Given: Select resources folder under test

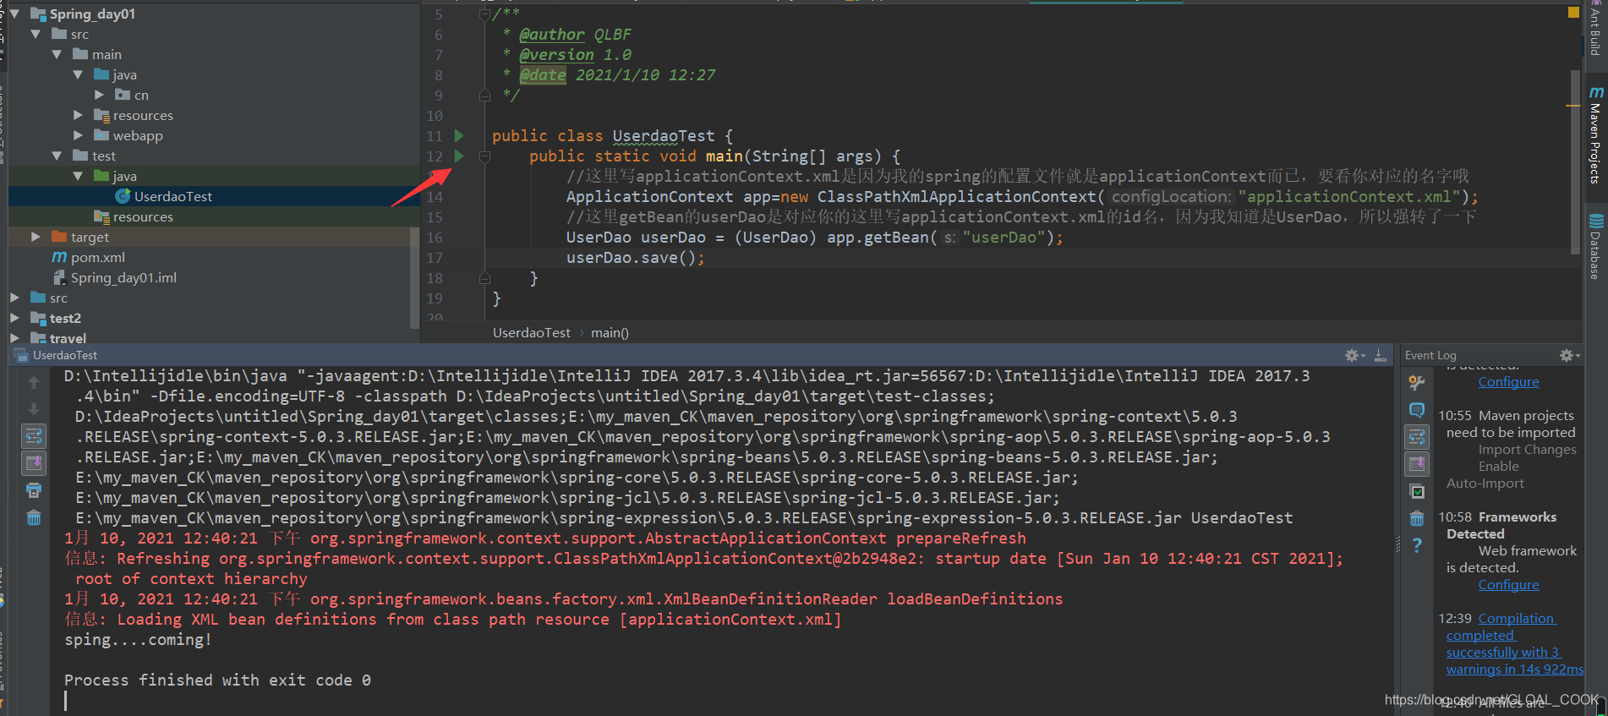Looking at the screenshot, I should 143,216.
